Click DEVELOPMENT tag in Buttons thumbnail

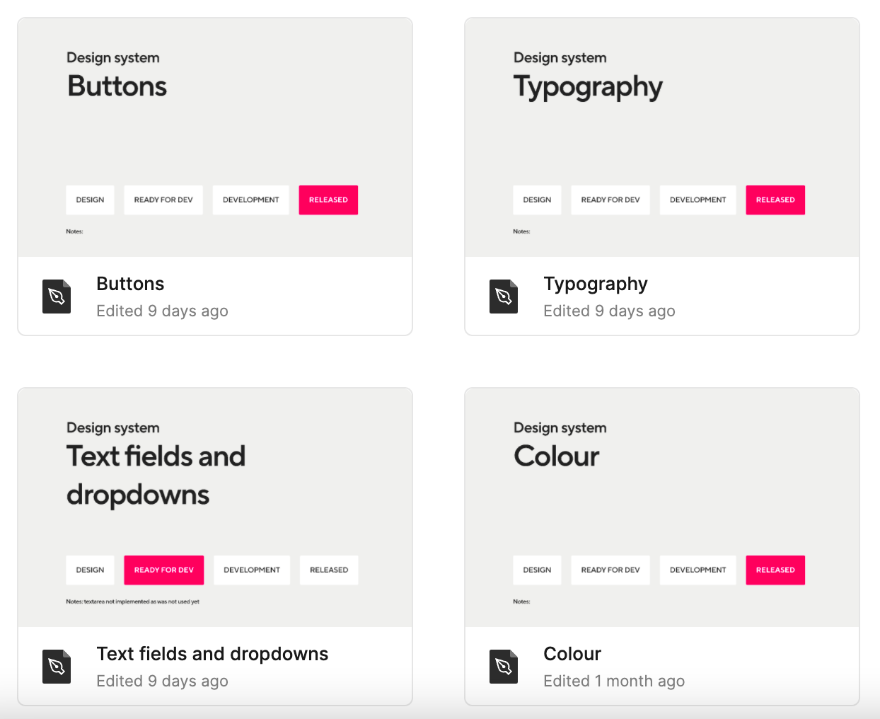251,200
